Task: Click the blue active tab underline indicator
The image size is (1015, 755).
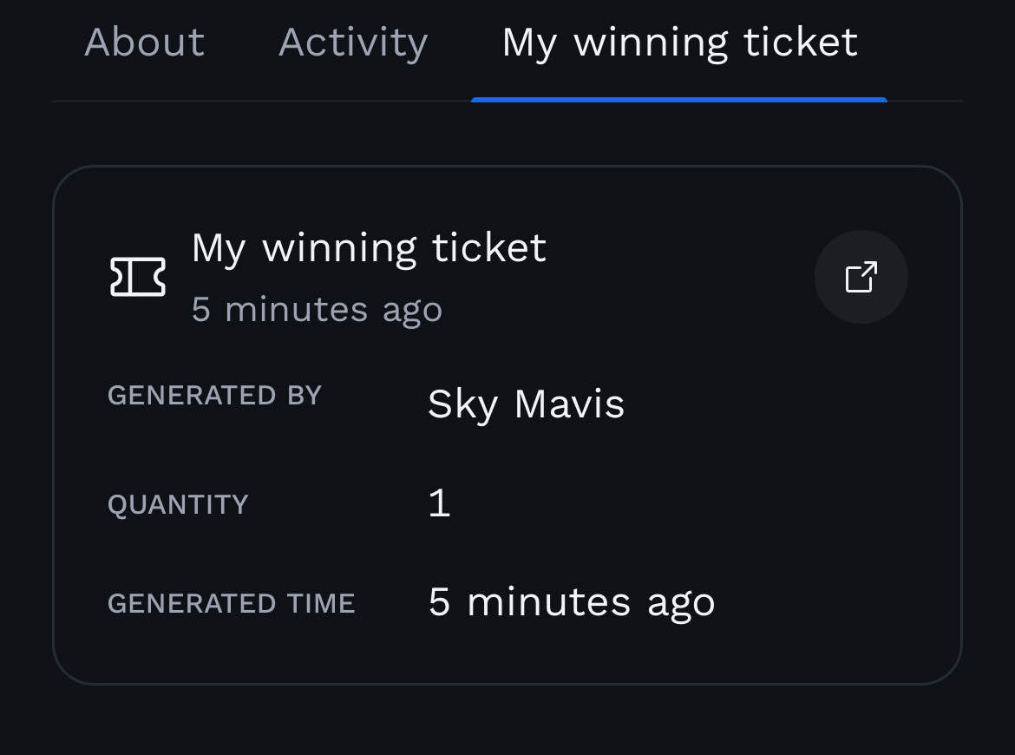Action: [679, 100]
